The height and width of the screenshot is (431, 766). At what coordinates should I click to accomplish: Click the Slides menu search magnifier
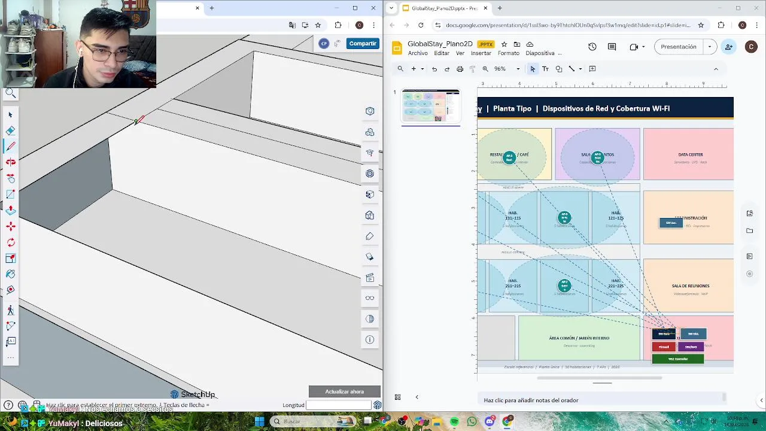click(400, 69)
